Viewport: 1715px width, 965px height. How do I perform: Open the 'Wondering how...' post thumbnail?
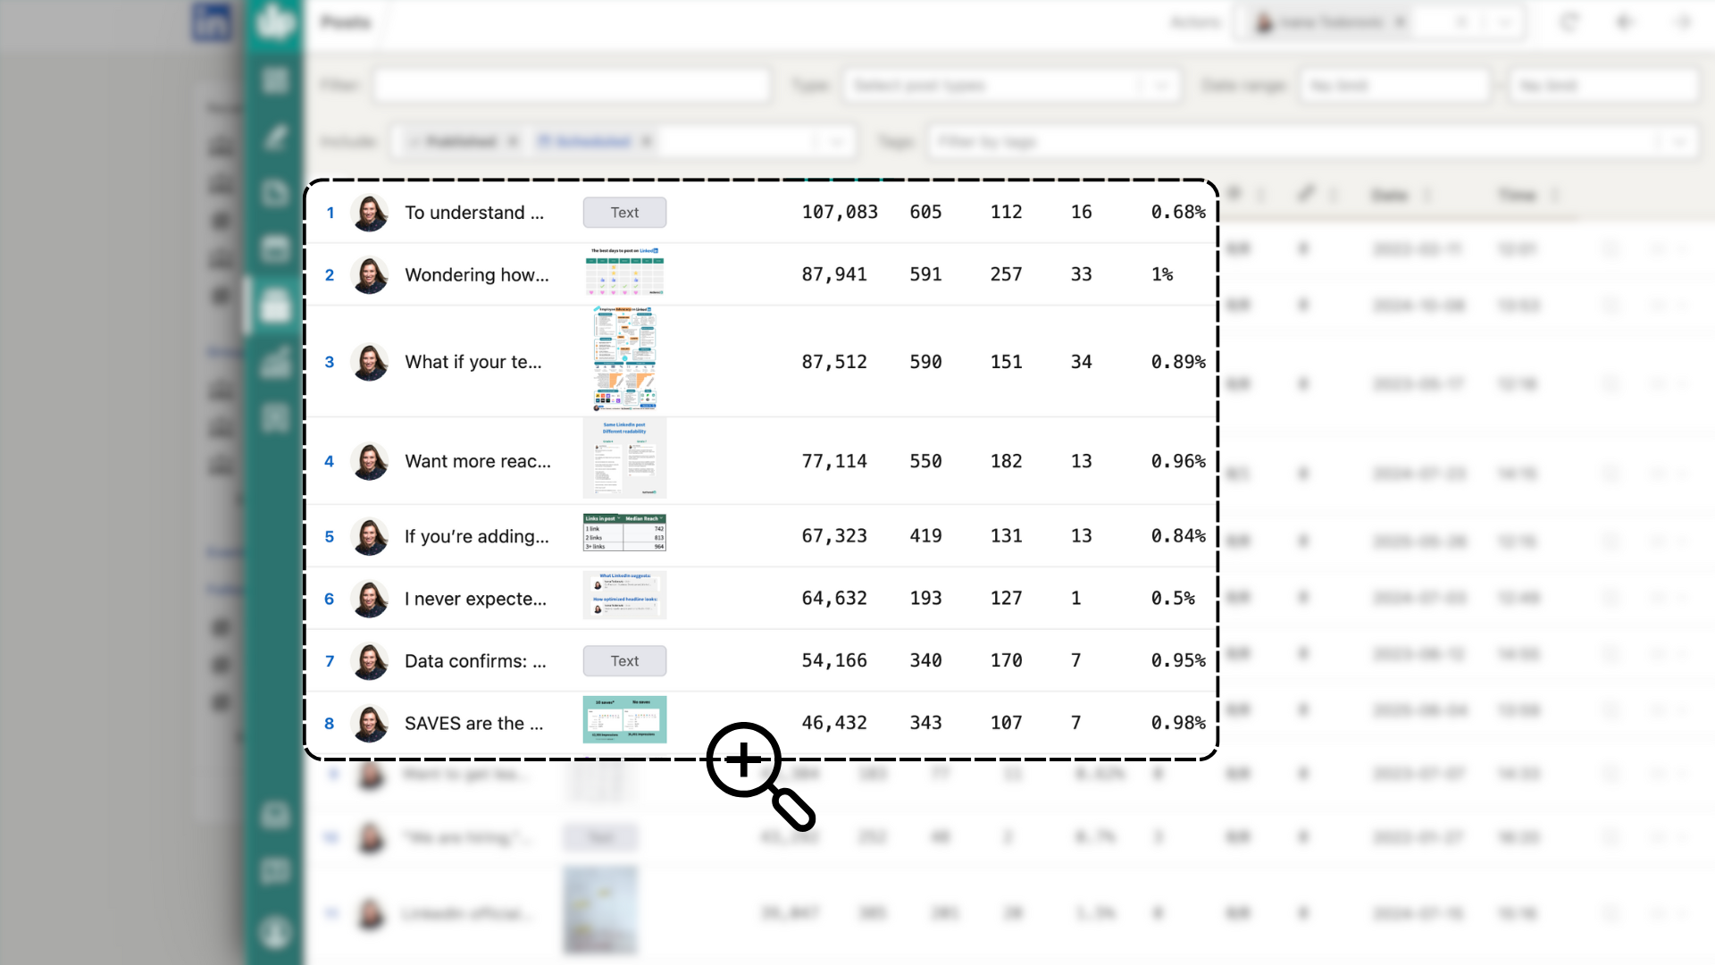[624, 273]
